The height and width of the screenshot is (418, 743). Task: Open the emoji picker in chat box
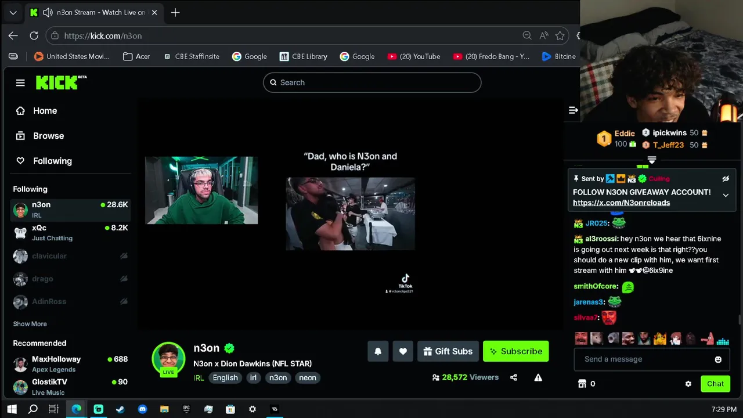pos(718,359)
